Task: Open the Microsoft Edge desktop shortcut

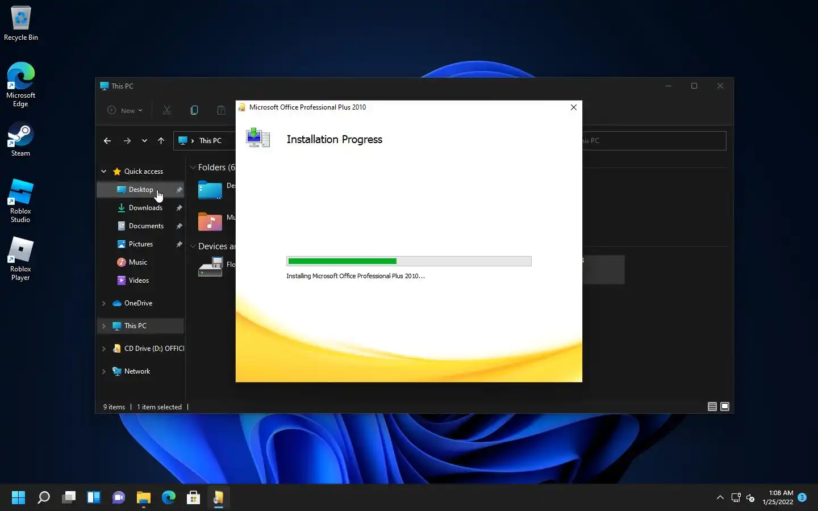Action: (20, 85)
